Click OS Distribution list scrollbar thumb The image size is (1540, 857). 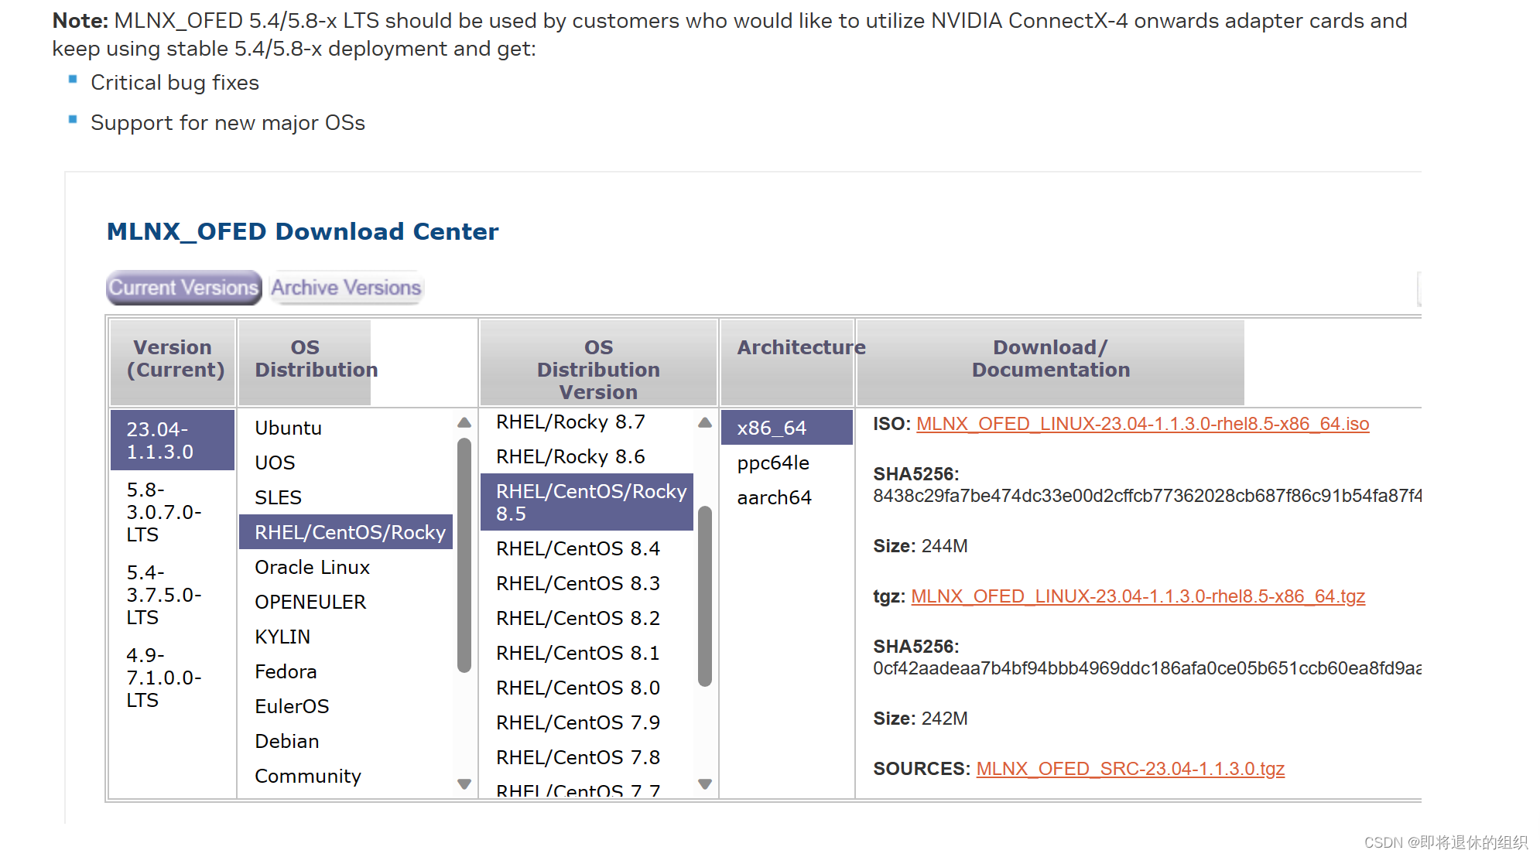coord(464,555)
